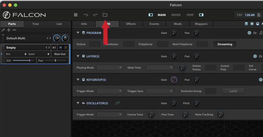Viewport: 263px width, 137px height.
Task: Click the Polyphony value field
Action: [x=162, y=44]
